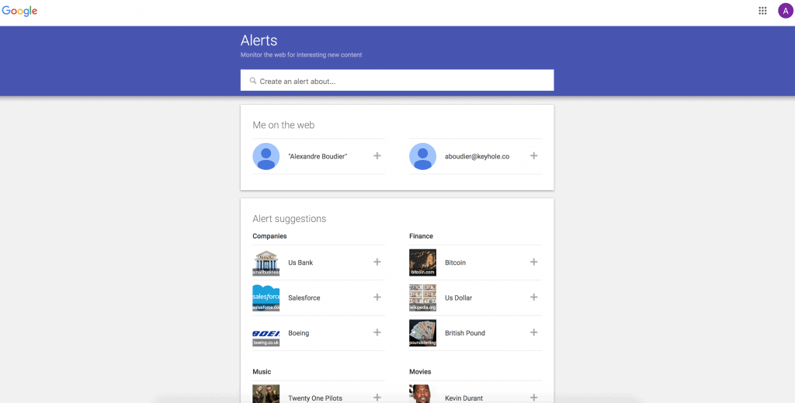Click the Us Dollar label

458,298
